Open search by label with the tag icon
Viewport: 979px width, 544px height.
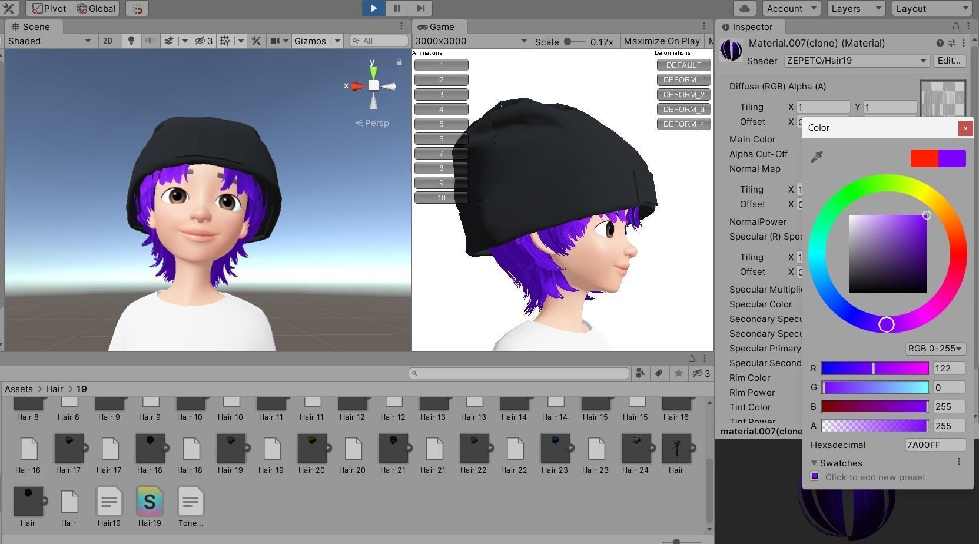click(659, 373)
